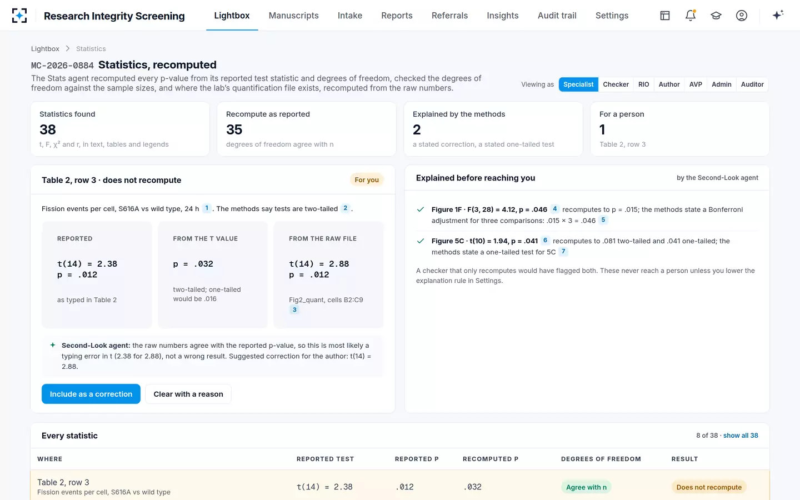Switch viewing role to RIO
This screenshot has width=800, height=500.
pos(644,84)
